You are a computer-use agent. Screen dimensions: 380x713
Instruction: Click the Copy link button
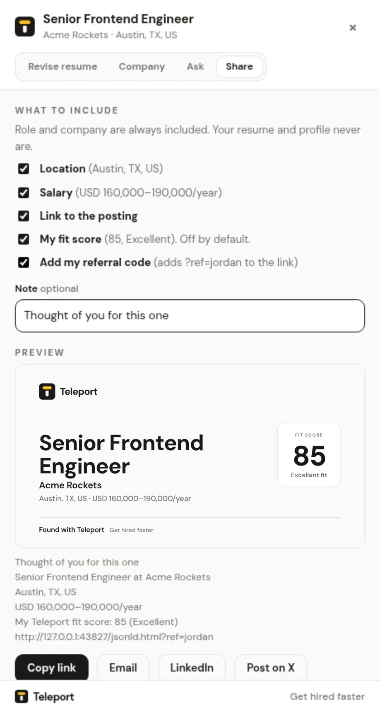click(x=52, y=667)
